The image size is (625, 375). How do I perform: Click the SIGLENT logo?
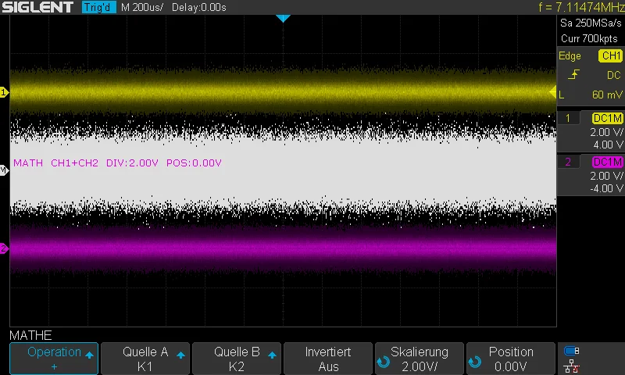[x=39, y=8]
